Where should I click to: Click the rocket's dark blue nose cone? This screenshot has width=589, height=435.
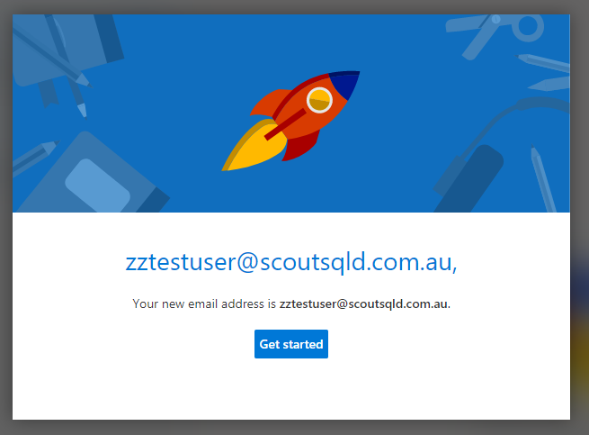point(344,84)
